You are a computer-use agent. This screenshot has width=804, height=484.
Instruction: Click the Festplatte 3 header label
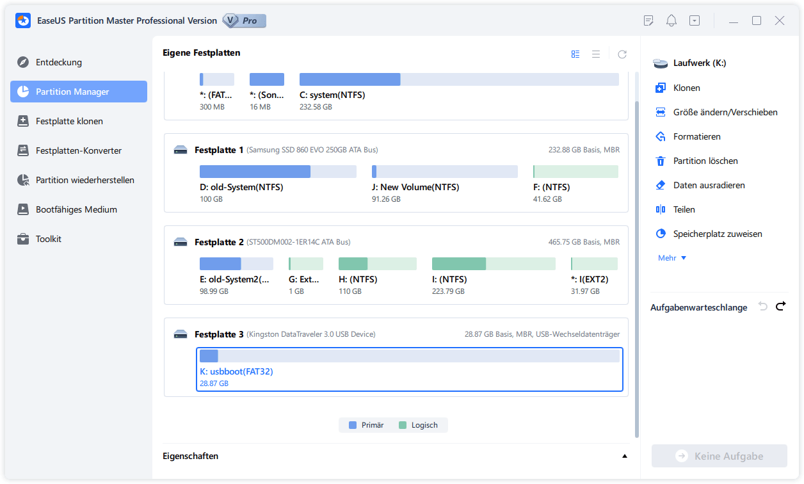(219, 334)
